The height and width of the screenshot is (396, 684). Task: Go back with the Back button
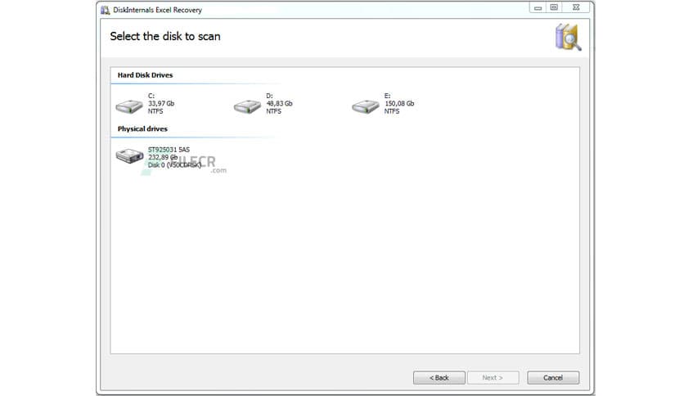(439, 378)
